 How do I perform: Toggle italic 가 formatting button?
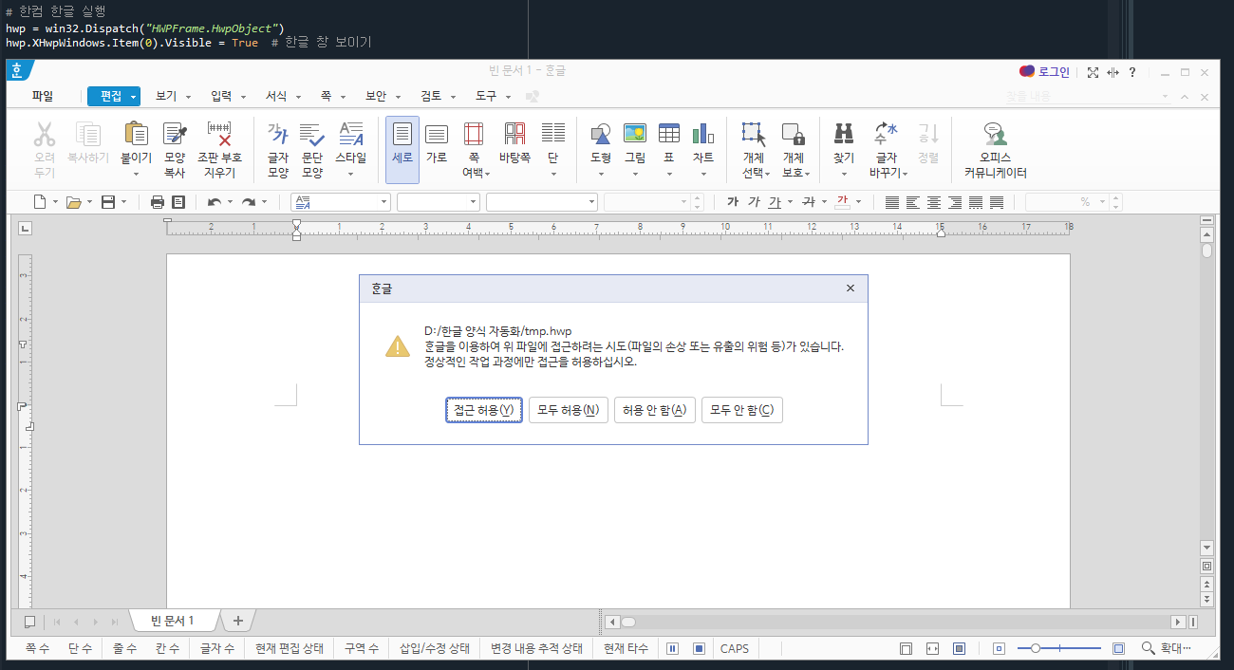pos(754,202)
